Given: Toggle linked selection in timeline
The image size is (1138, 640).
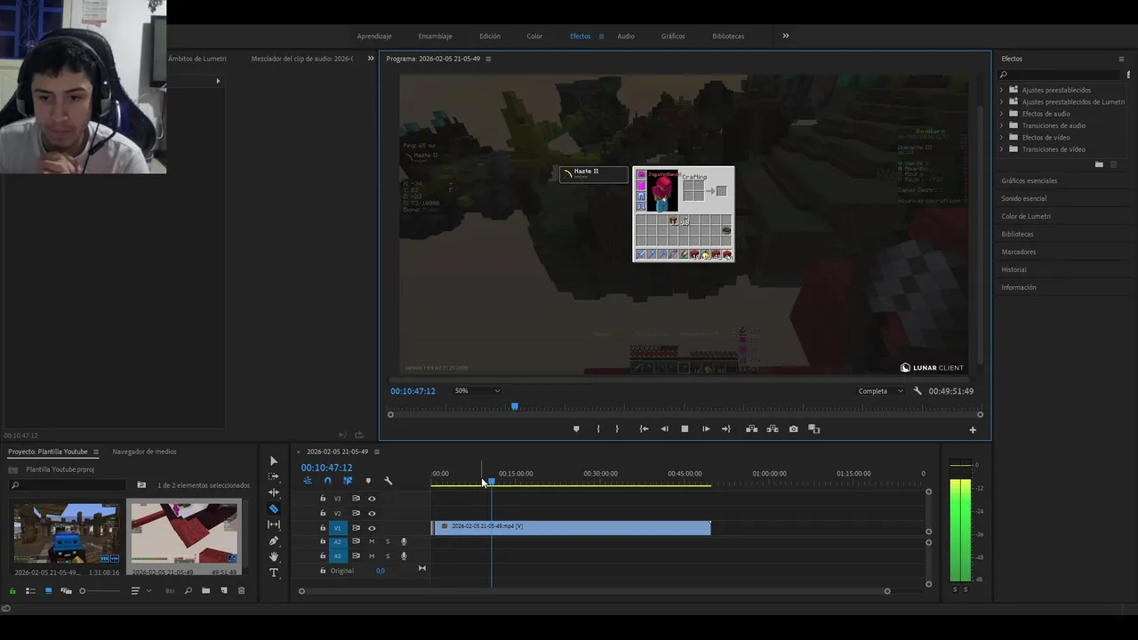Looking at the screenshot, I should point(348,481).
